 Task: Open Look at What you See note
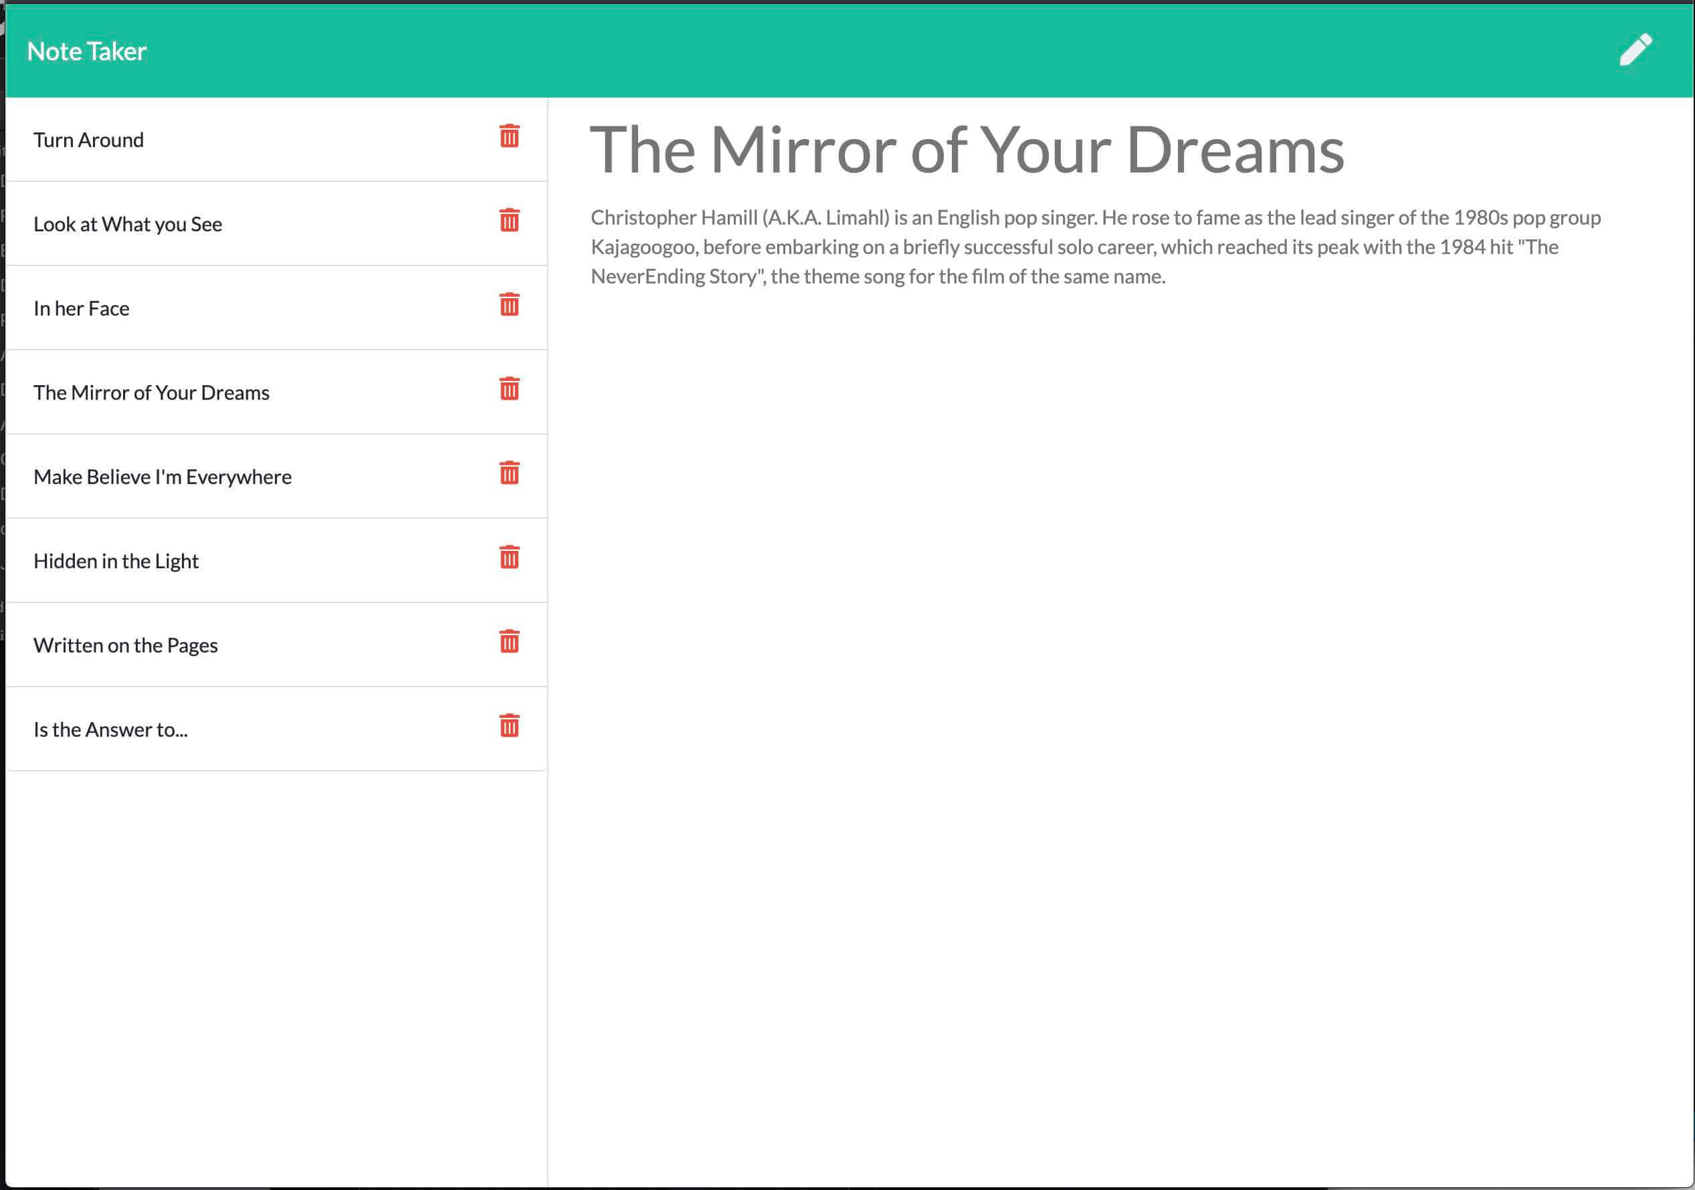(128, 224)
